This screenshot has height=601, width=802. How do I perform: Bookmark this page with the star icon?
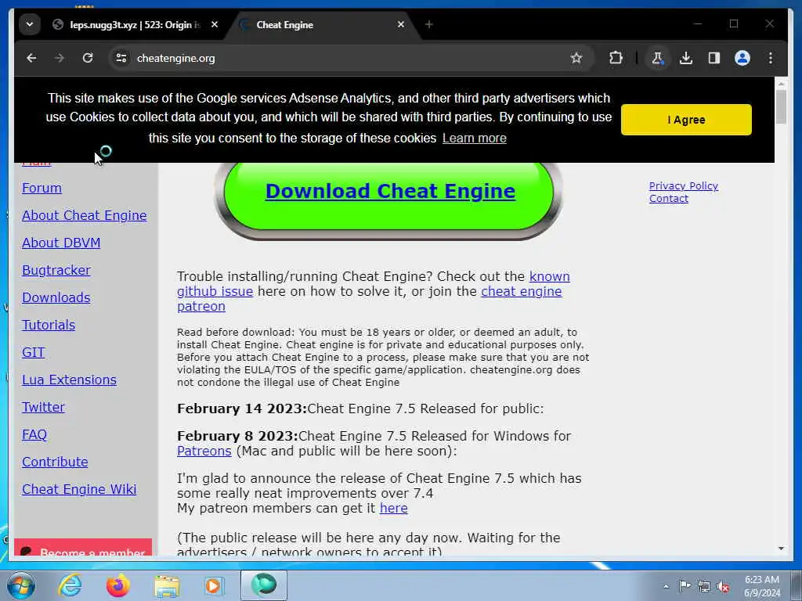[x=576, y=58]
